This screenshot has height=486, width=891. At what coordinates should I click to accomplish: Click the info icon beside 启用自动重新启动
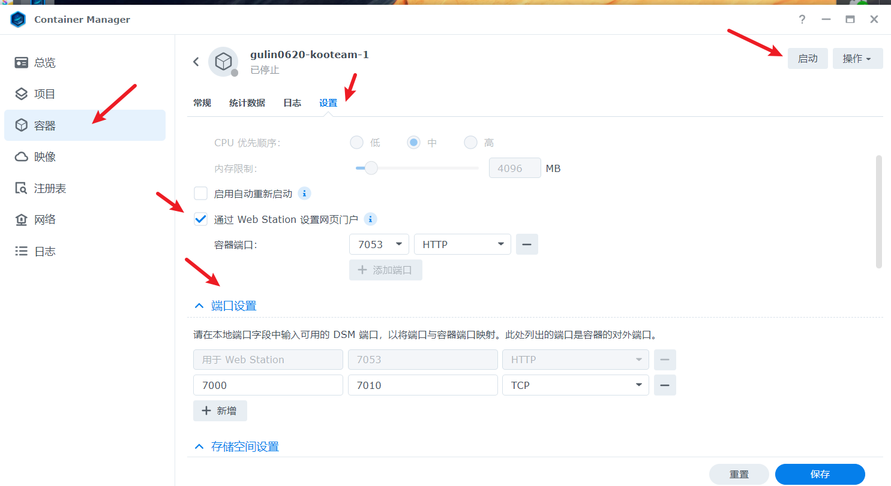[x=304, y=193]
